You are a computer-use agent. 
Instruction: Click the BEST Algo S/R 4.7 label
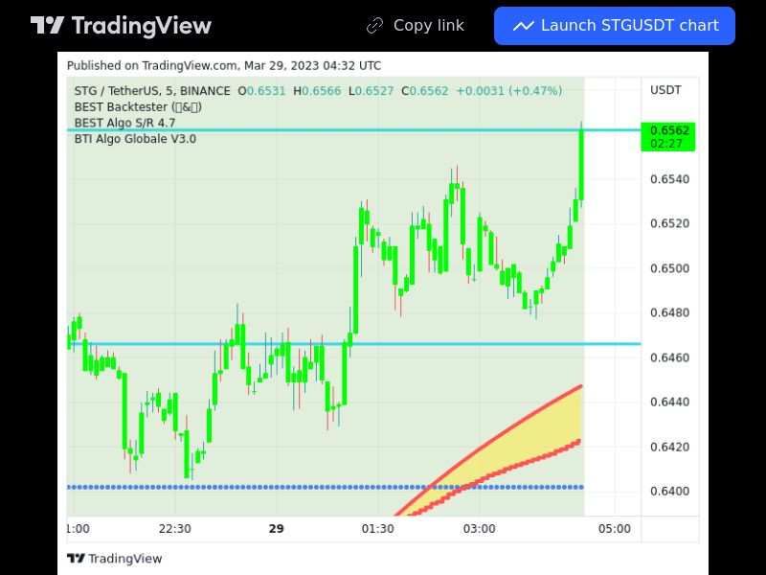point(124,123)
